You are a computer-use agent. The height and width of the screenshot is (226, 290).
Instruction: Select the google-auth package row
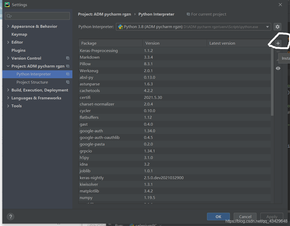(x=175, y=131)
